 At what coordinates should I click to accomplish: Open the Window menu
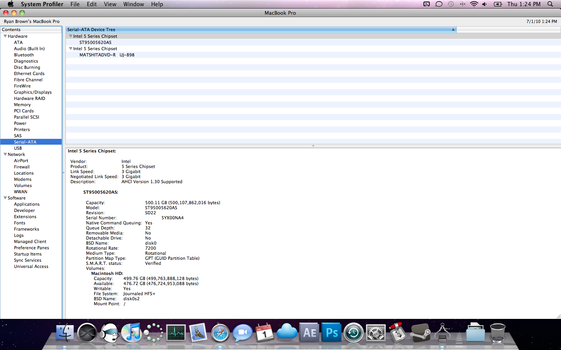click(134, 4)
